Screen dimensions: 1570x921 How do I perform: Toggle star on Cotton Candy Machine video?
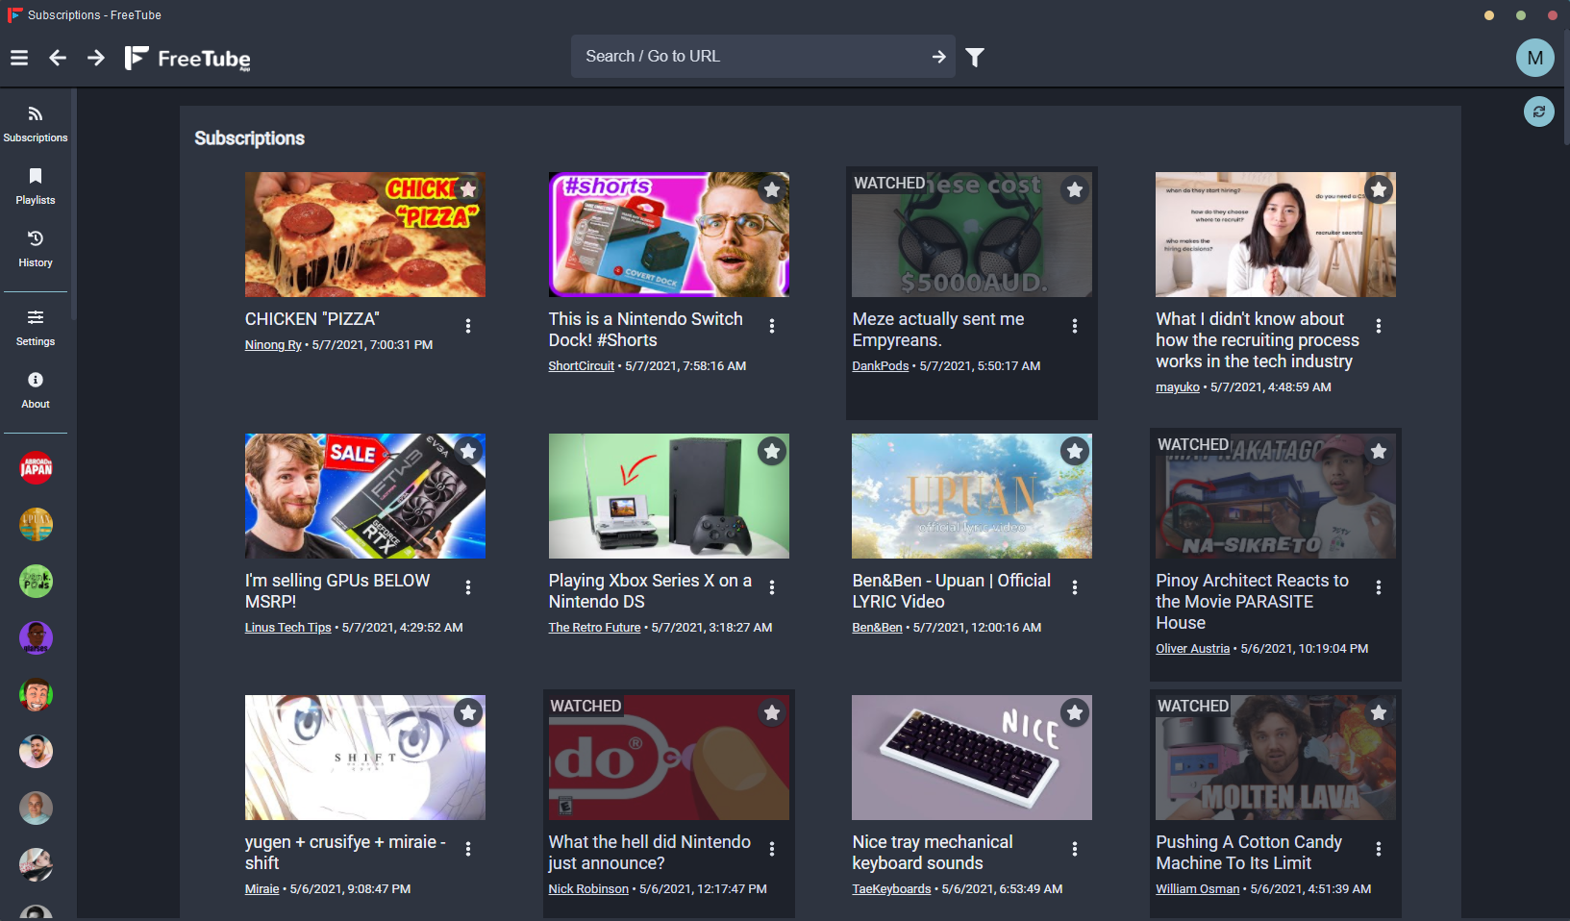point(1379,712)
